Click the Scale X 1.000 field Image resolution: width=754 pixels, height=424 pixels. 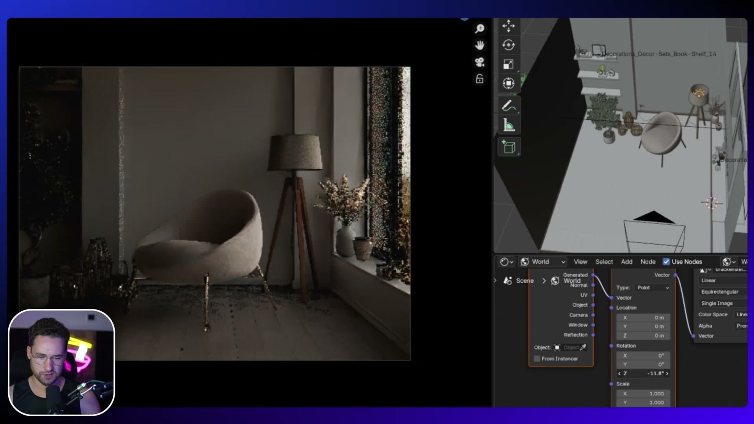(643, 394)
